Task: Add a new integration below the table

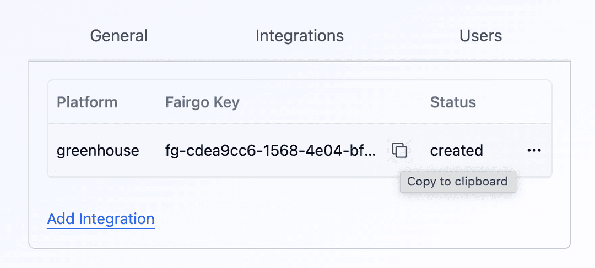Action: (x=101, y=219)
